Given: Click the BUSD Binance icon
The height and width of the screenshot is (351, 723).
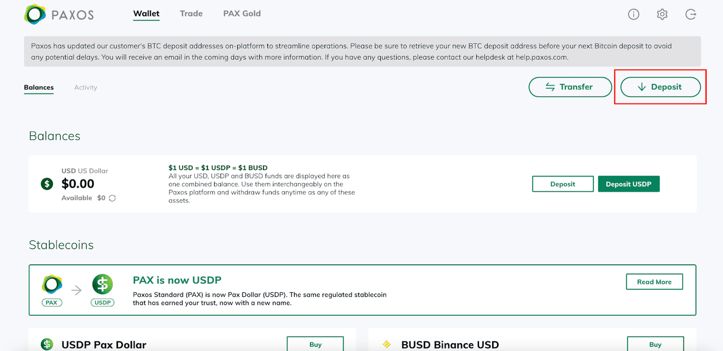Looking at the screenshot, I should point(387,344).
